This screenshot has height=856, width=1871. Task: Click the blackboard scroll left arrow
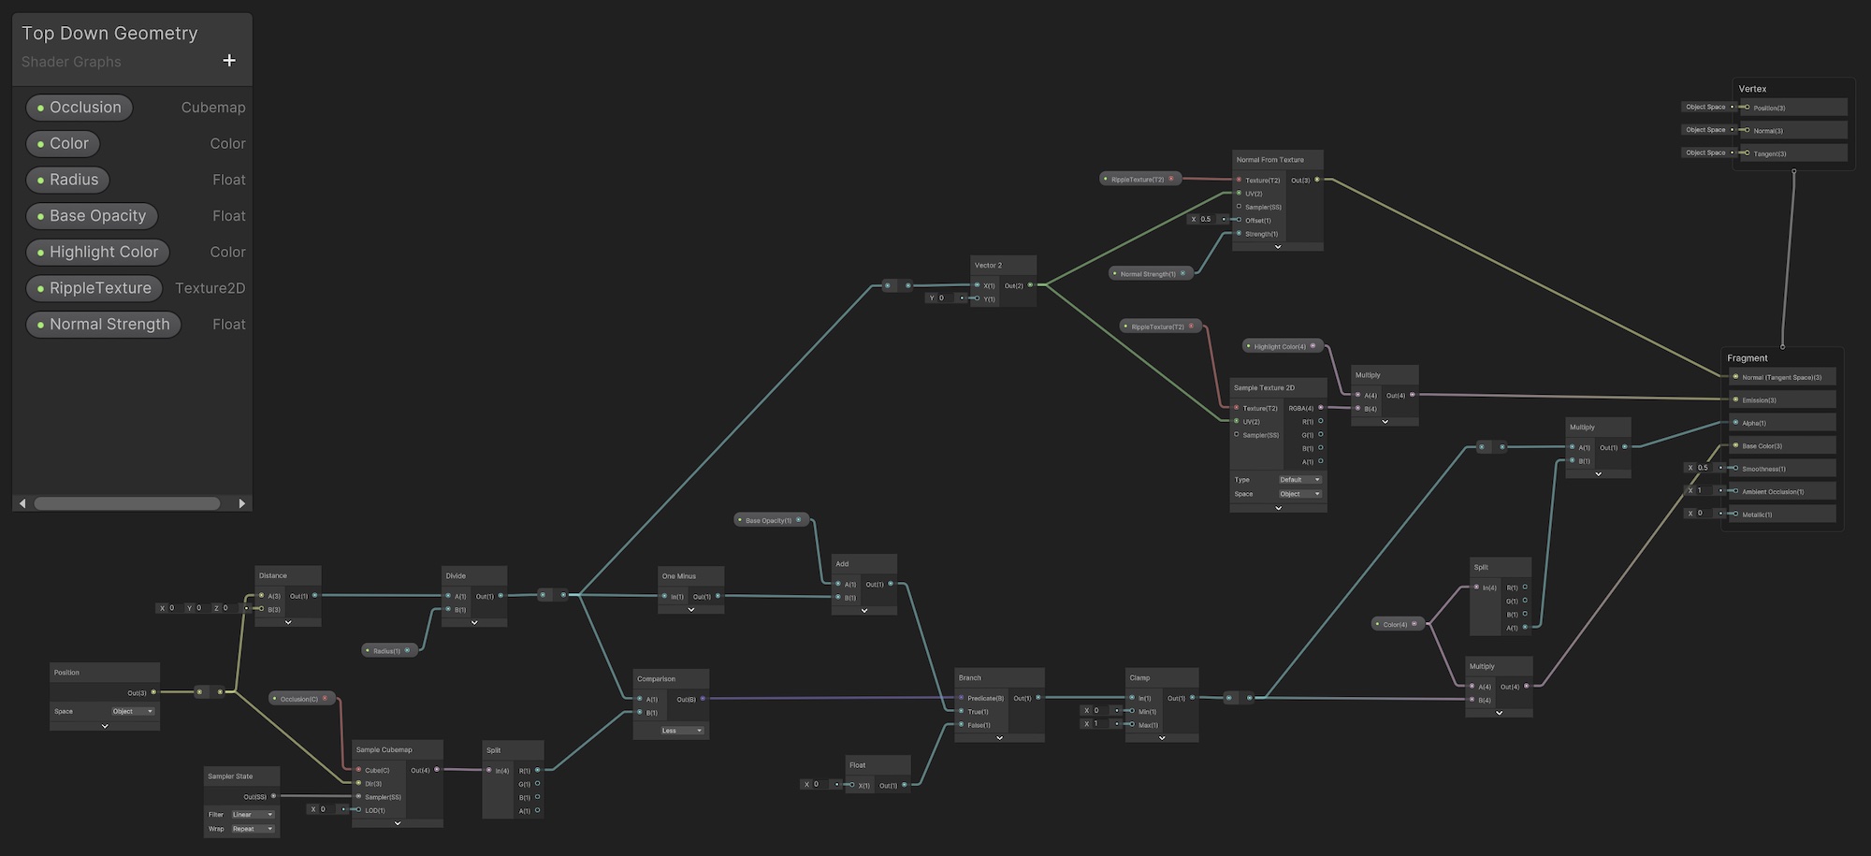tap(22, 503)
